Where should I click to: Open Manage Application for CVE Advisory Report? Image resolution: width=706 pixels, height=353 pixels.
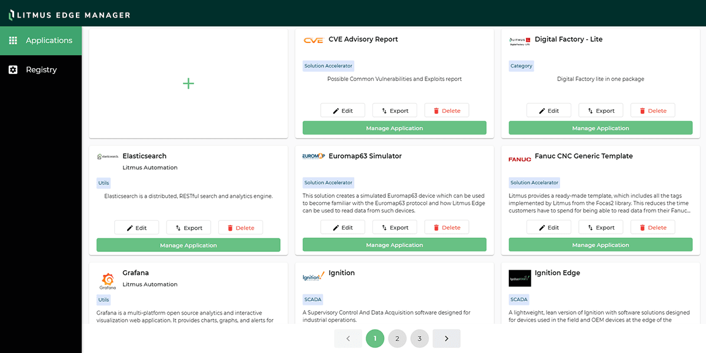pyautogui.click(x=394, y=127)
